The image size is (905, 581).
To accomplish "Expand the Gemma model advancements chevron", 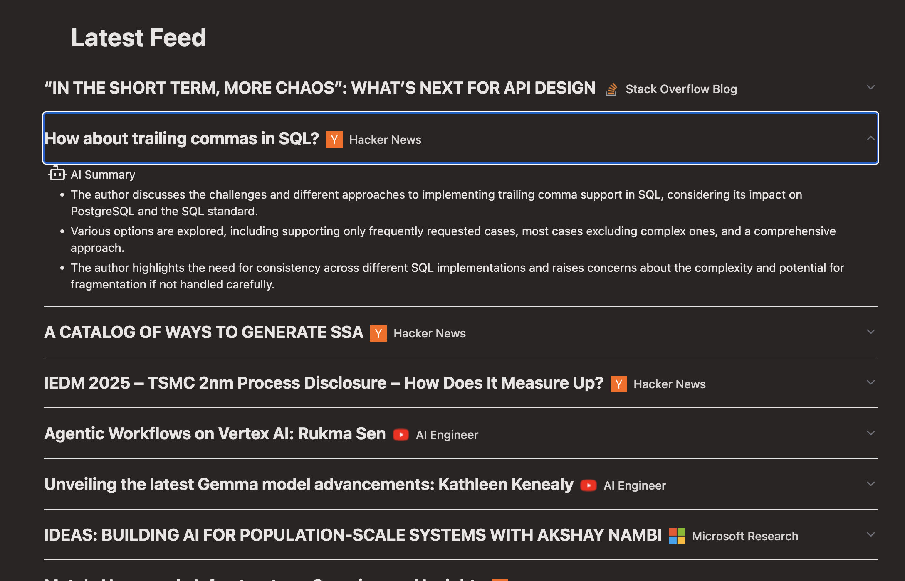I will pos(870,484).
